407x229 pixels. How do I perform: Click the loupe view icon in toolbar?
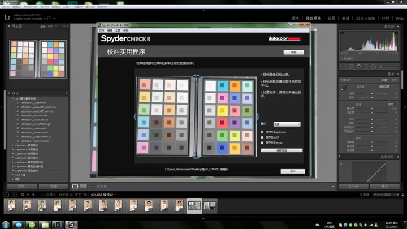click(75, 187)
